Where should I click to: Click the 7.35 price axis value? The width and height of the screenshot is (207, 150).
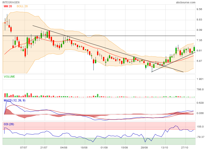tap(199, 40)
